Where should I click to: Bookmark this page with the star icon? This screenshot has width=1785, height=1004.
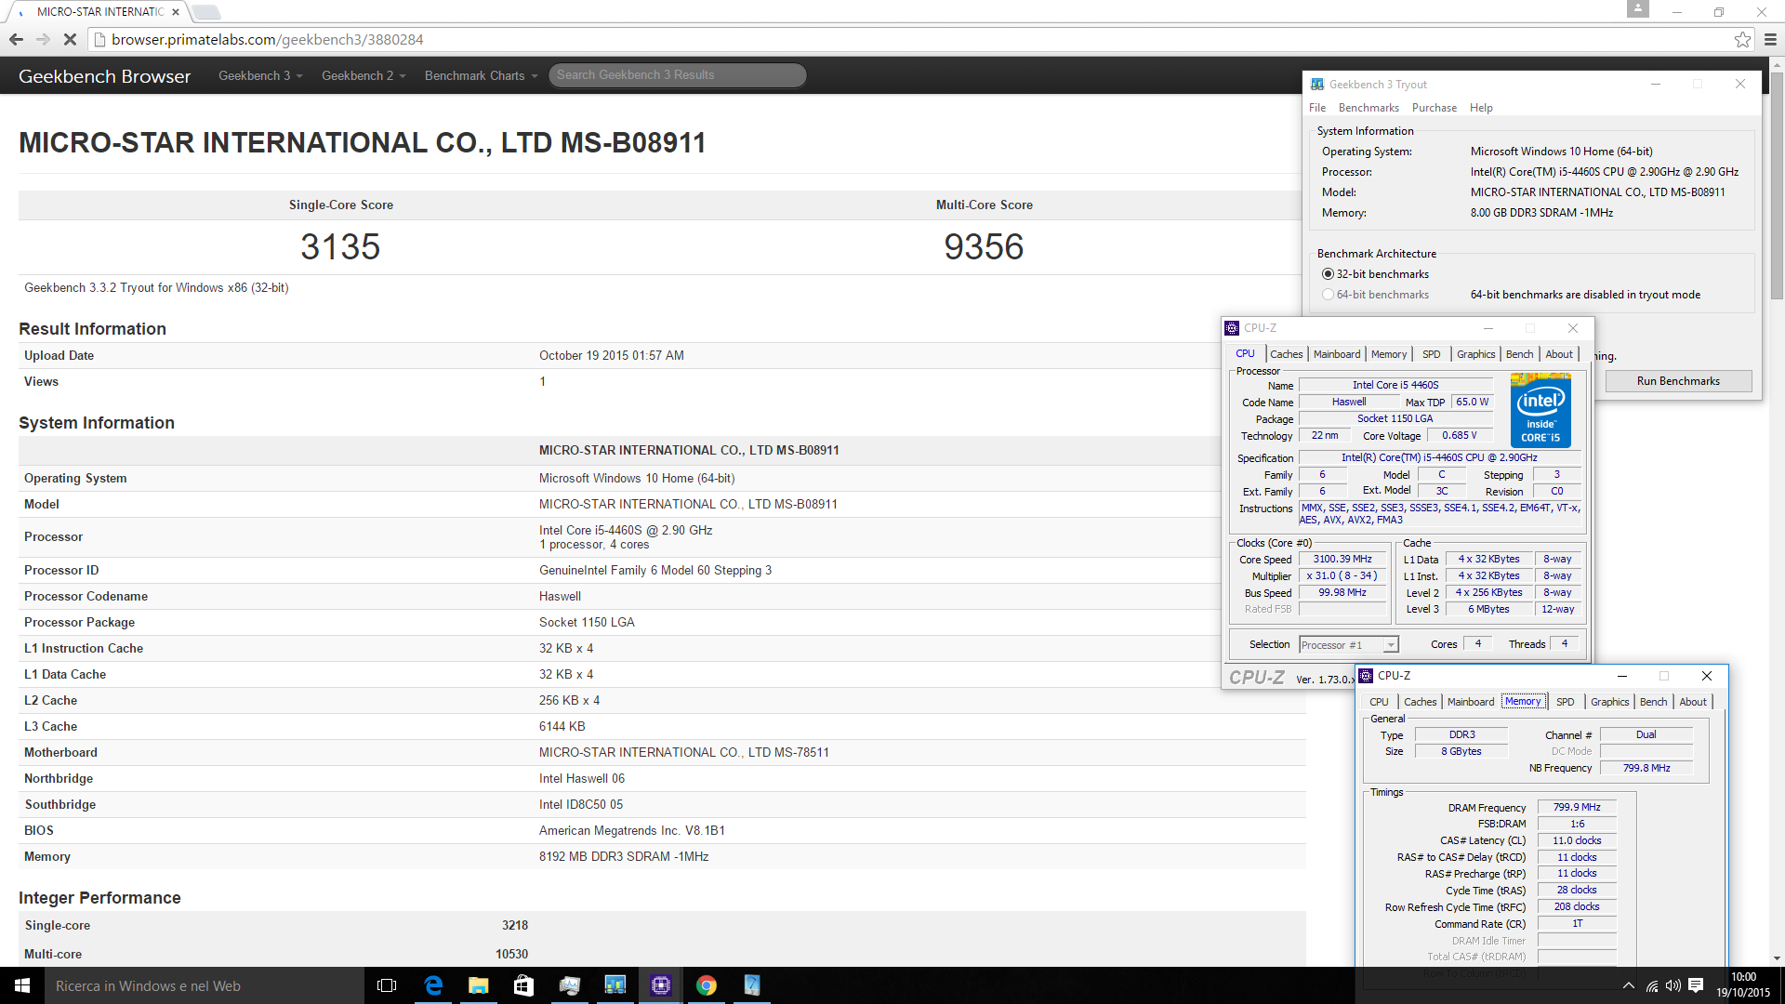(1742, 39)
